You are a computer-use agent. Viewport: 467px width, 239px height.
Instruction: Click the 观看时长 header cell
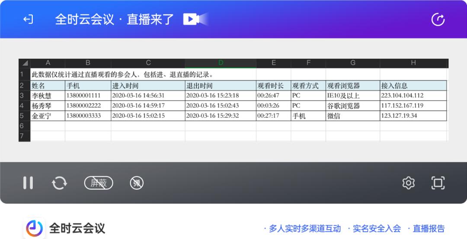coord(273,85)
